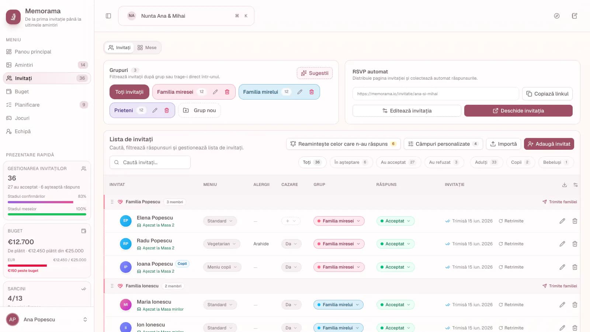Click the compose note icon top right
The width and height of the screenshot is (590, 332).
[x=575, y=16]
